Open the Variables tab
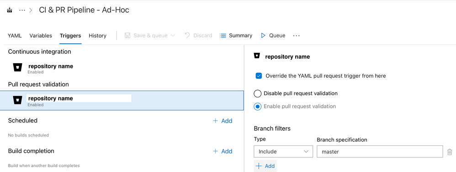This screenshot has height=172, width=456. [x=41, y=35]
